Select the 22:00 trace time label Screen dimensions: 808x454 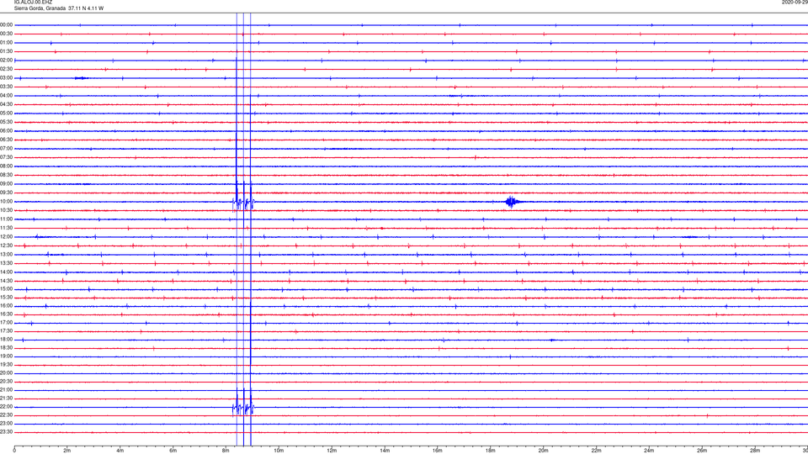pos(6,407)
